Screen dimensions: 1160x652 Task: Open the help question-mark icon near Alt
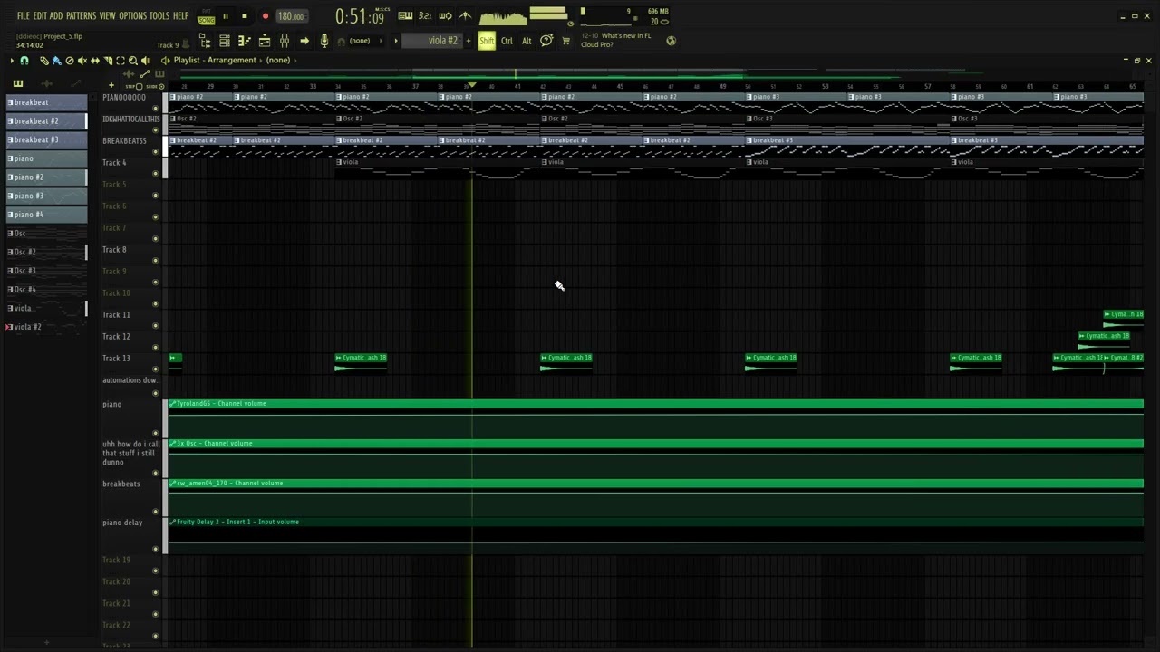coord(546,41)
